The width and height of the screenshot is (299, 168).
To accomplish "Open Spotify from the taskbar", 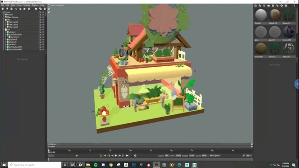I will click(x=95, y=165).
